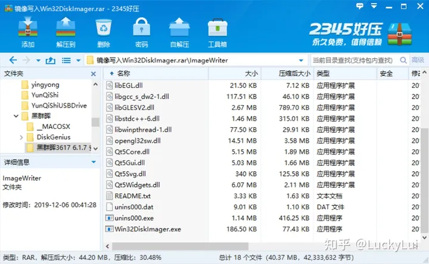Click the 高级 advanced search link
Viewport: 429px width, 264px height.
418,60
